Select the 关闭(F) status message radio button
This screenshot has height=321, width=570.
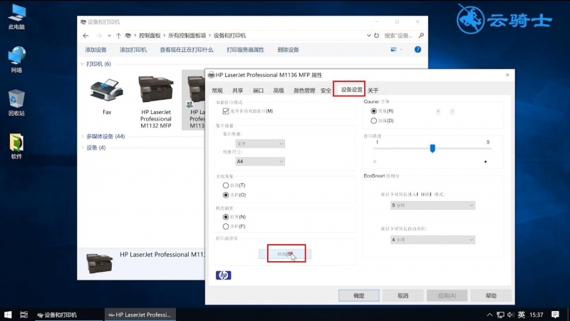[226, 226]
